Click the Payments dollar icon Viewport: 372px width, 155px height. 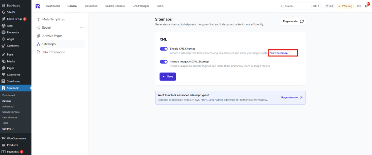tap(3, 152)
